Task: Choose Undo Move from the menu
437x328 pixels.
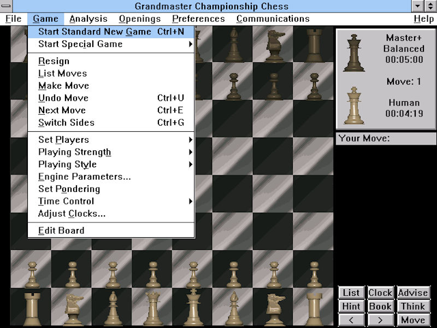Action: click(111, 98)
